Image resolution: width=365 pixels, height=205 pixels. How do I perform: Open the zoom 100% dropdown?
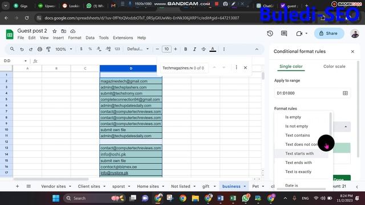click(63, 50)
